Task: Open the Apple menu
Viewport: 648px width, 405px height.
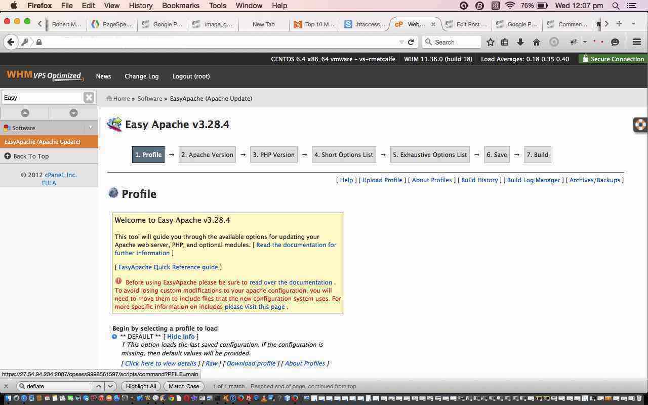Action: [14, 6]
